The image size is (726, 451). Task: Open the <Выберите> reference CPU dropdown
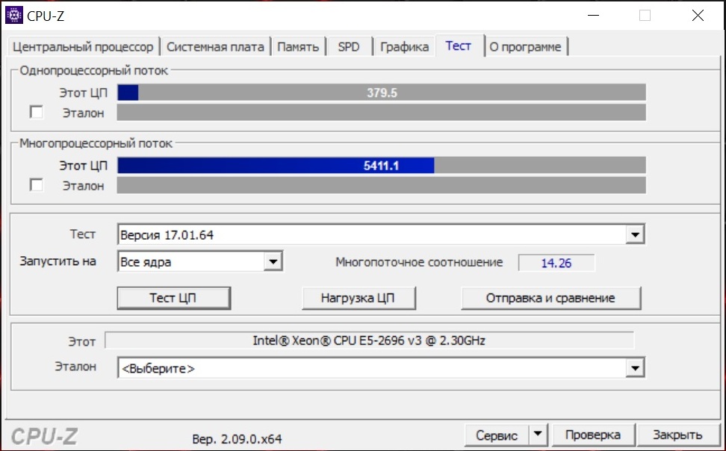[381, 368]
